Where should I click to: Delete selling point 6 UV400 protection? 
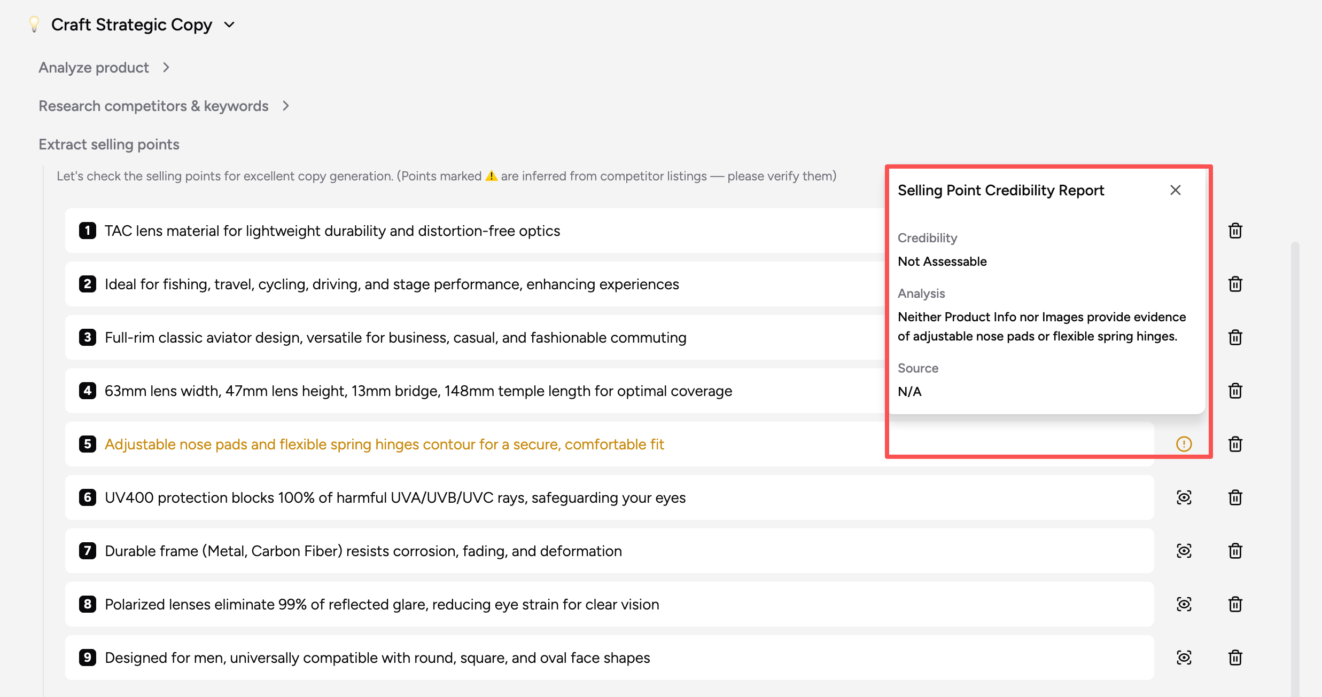pos(1235,497)
